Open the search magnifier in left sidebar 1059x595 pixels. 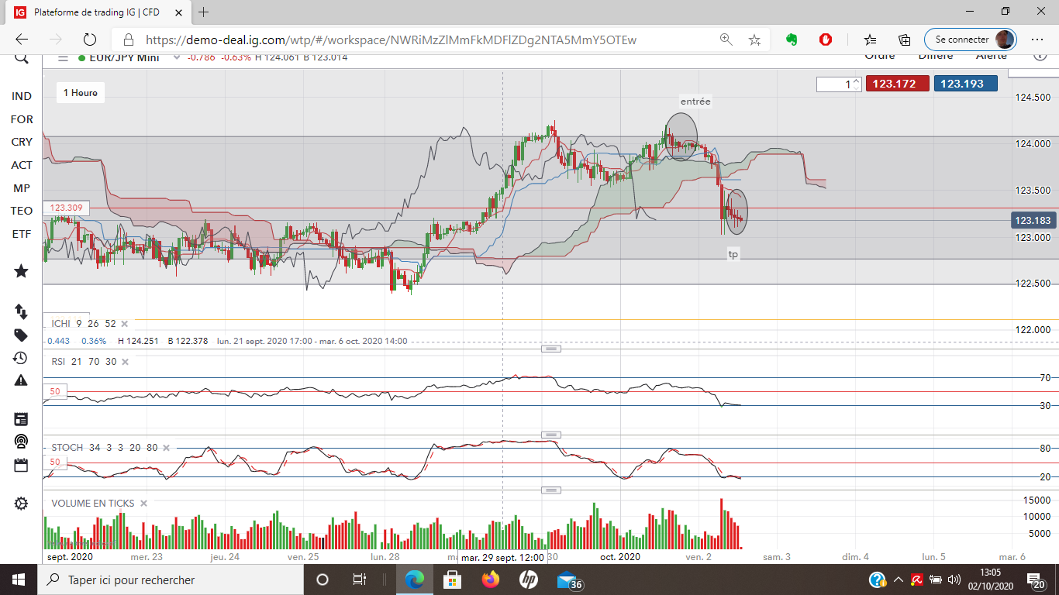point(21,58)
